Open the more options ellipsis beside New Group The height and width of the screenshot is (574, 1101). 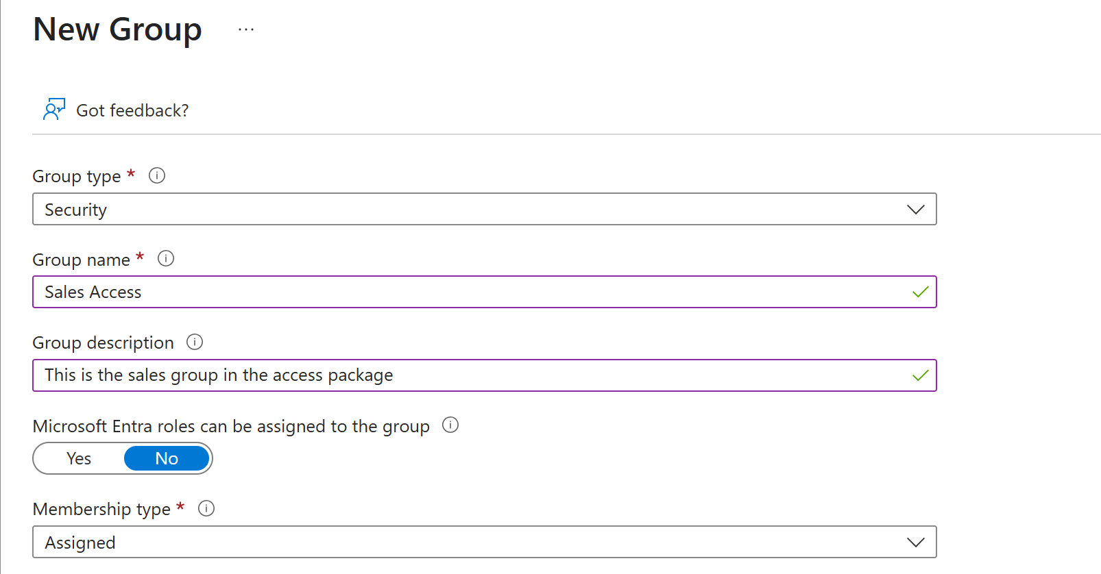[246, 29]
